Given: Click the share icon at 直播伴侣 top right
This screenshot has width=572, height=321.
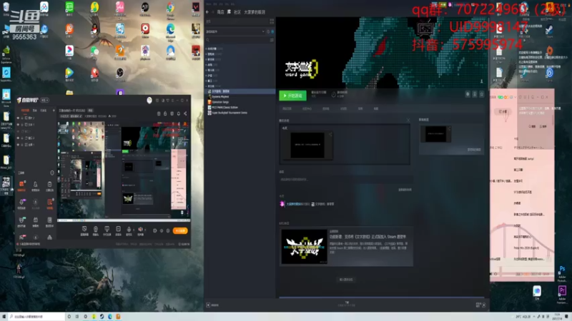Looking at the screenshot, I should click(185, 113).
